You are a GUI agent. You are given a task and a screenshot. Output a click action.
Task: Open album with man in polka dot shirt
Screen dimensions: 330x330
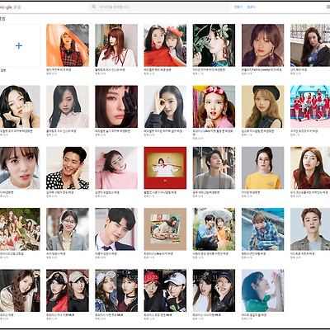coord(68,167)
